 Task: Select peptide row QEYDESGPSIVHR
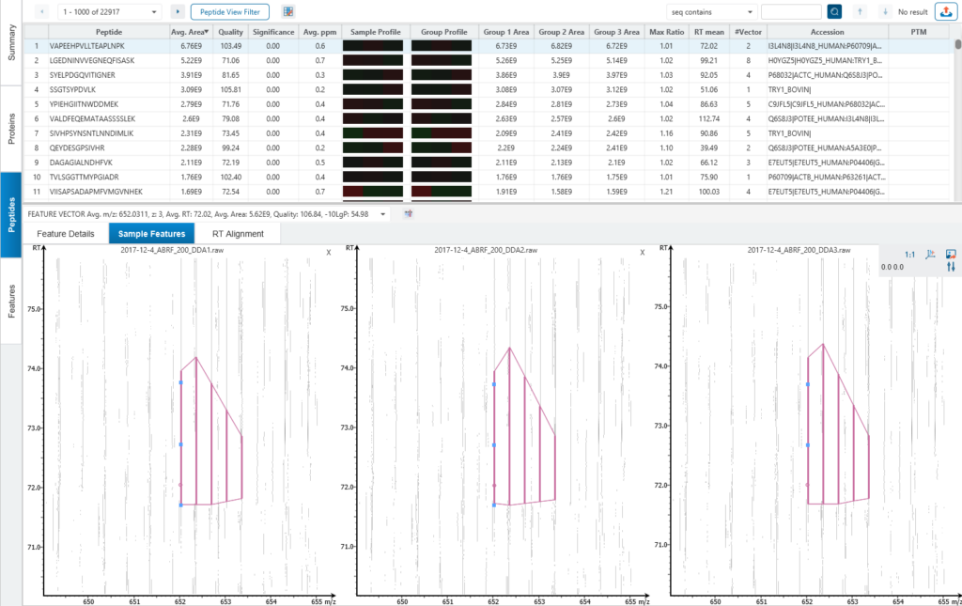click(x=489, y=148)
